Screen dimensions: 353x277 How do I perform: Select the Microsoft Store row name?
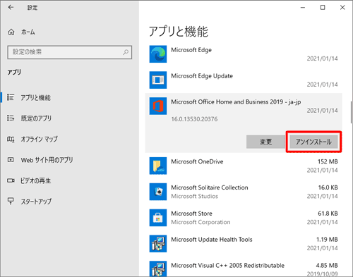tap(191, 214)
